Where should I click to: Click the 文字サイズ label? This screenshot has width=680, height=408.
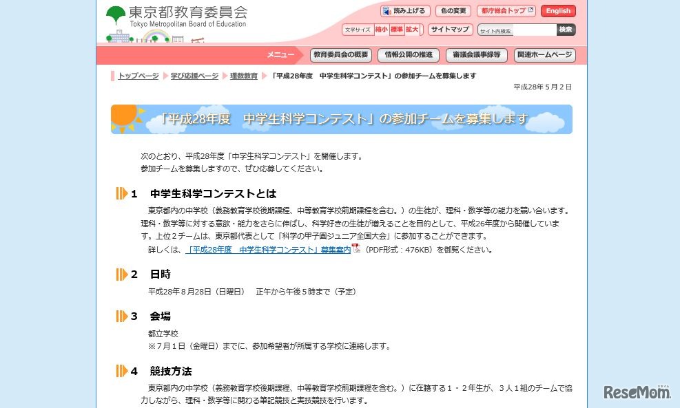pos(358,30)
